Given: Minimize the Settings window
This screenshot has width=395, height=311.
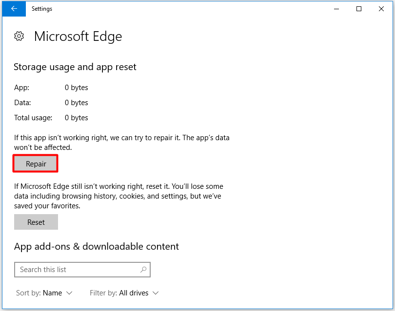Looking at the screenshot, I should click(x=336, y=9).
